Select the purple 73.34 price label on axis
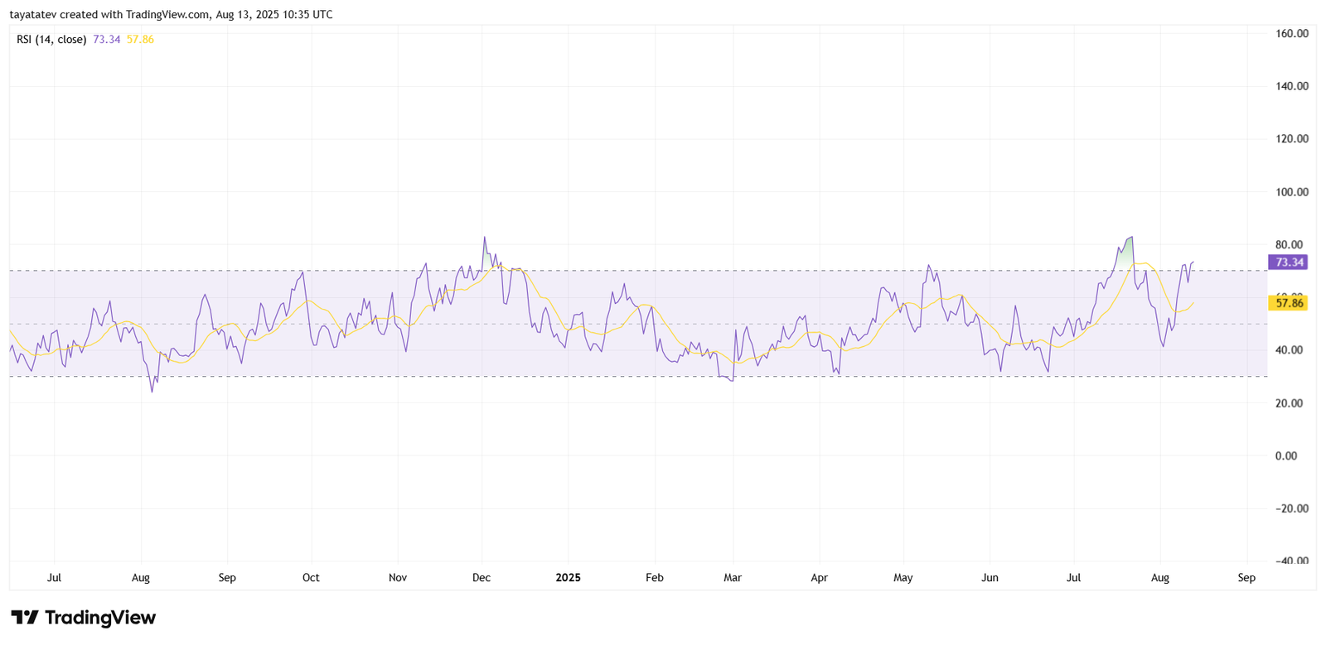1326x645 pixels. coord(1289,262)
